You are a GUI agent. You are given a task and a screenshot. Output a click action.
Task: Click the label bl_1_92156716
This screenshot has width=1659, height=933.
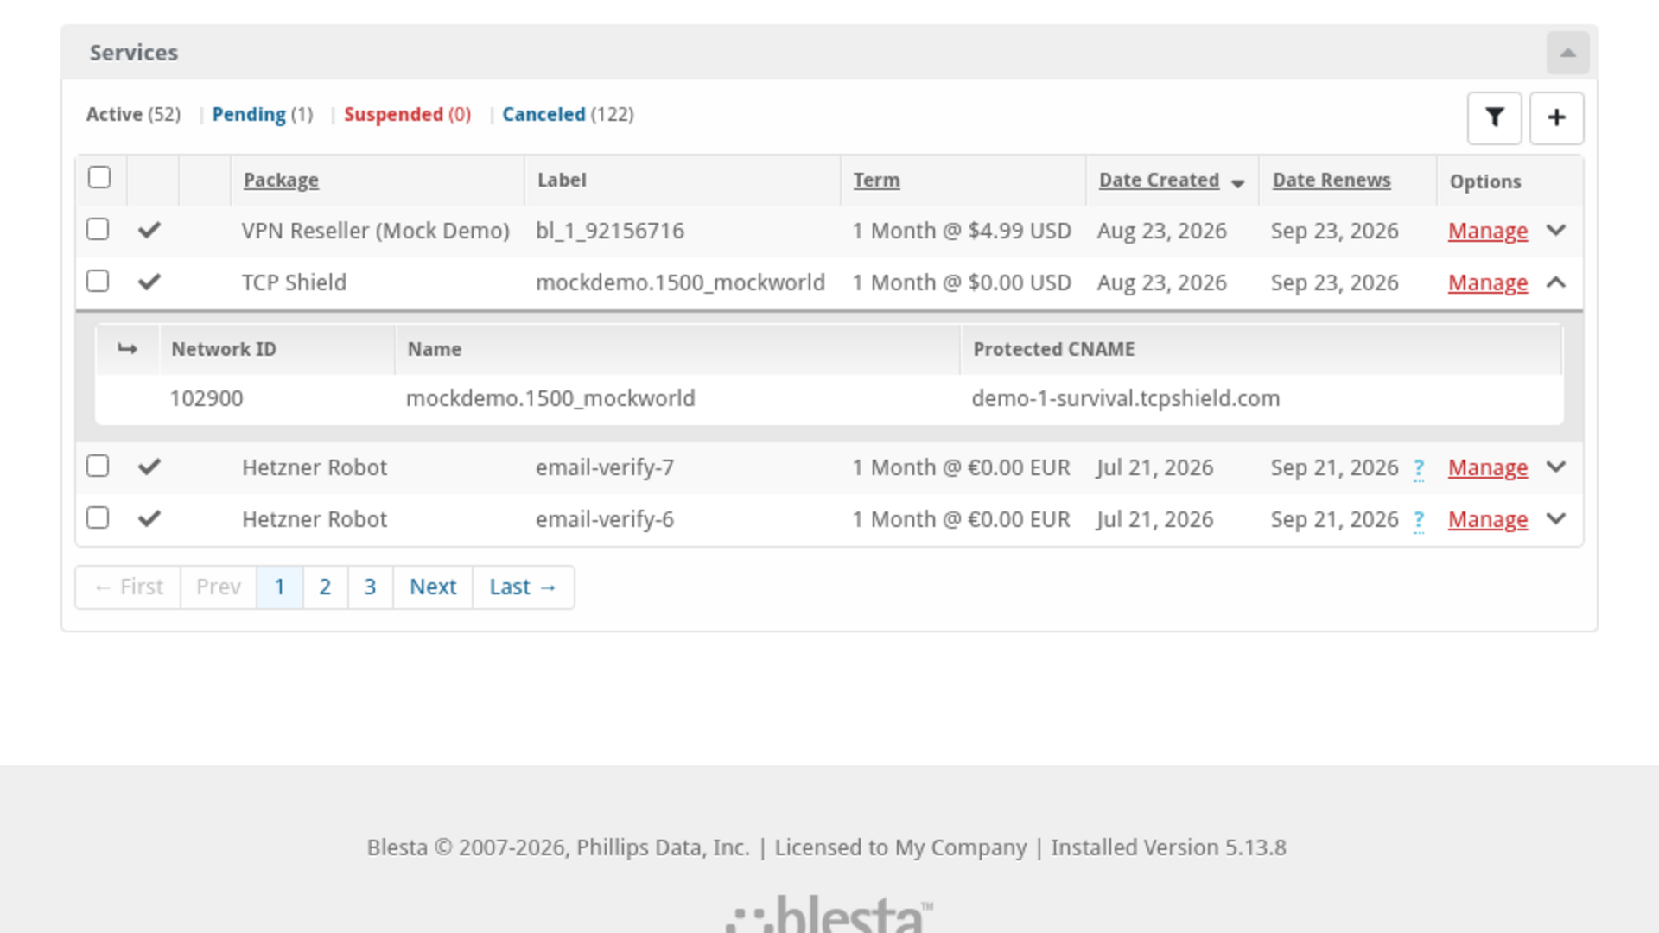tap(610, 231)
